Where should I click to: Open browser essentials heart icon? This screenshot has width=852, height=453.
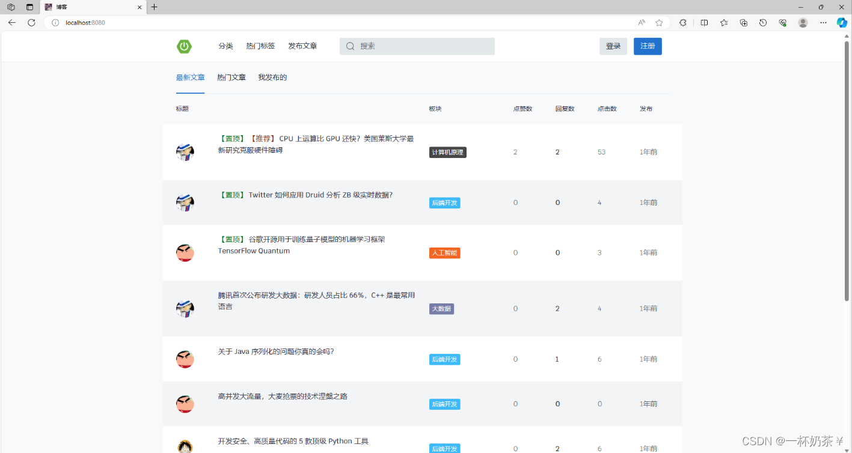[782, 22]
